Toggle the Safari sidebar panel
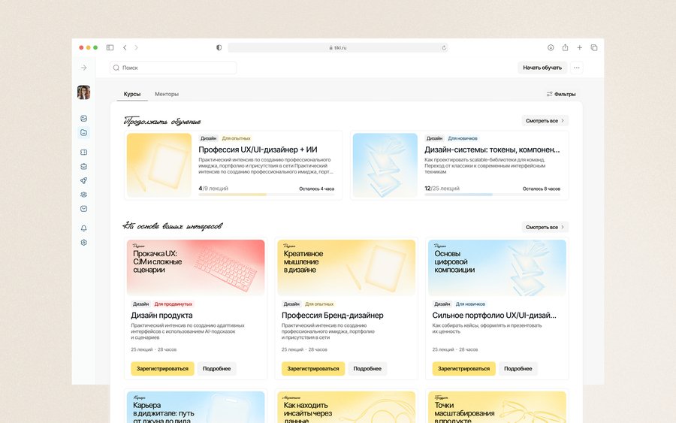Viewport: 676px width, 423px height. pyautogui.click(x=110, y=47)
